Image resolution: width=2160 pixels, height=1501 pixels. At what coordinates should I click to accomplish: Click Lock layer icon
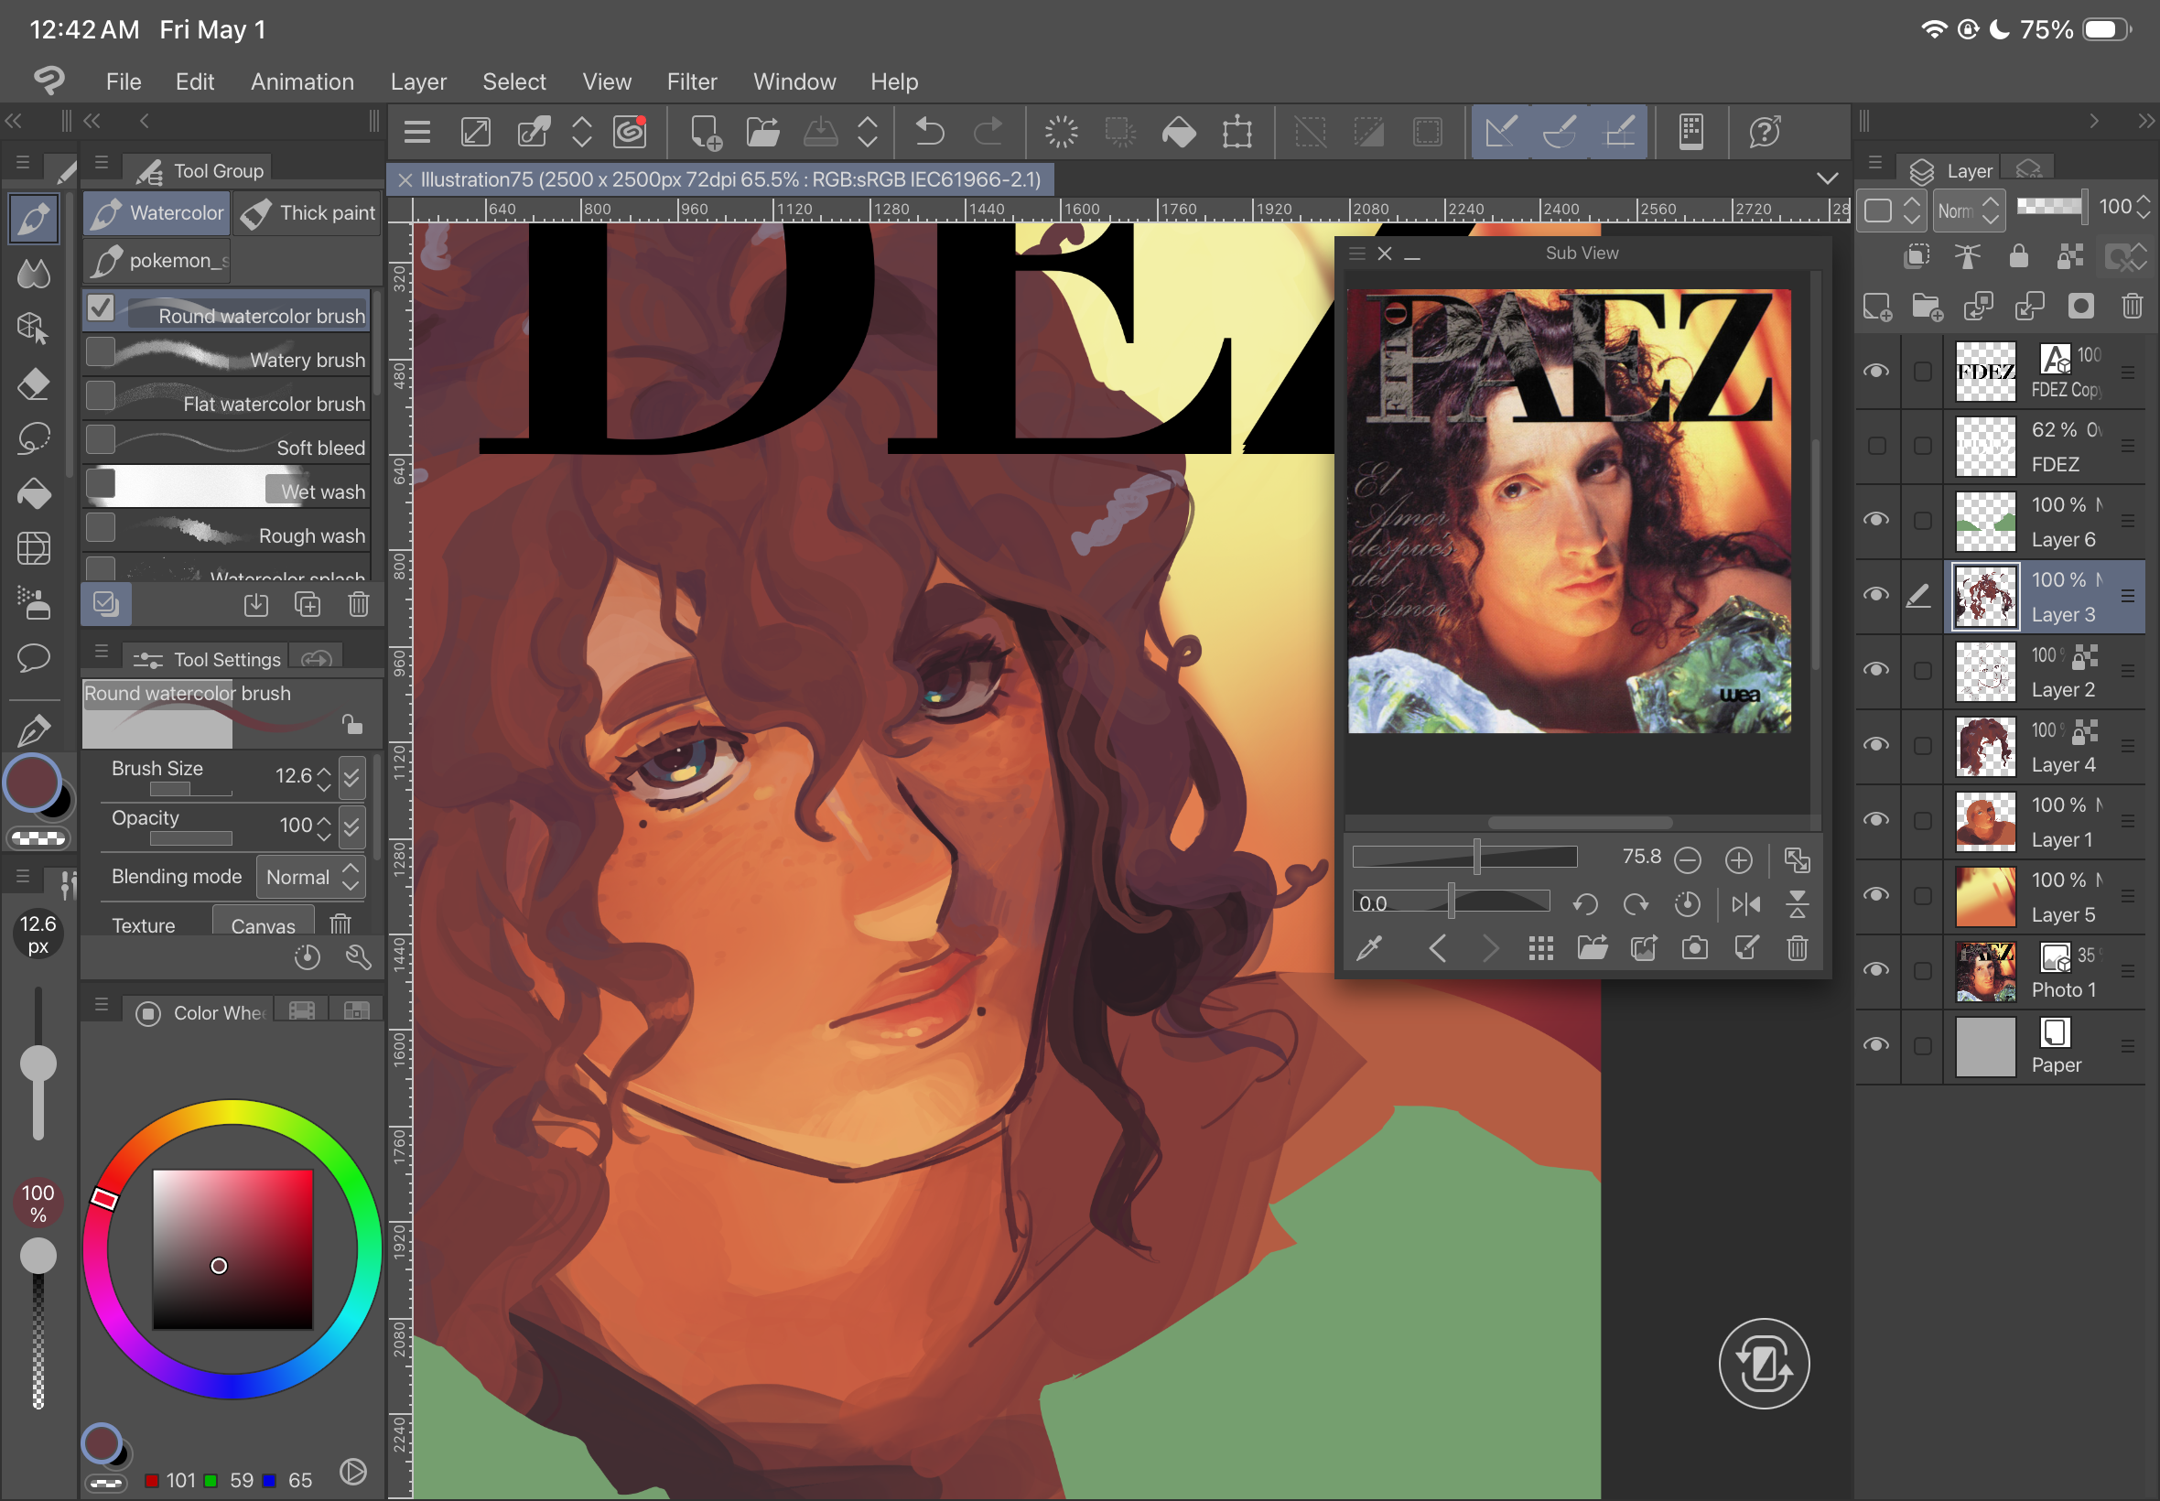(x=2018, y=255)
